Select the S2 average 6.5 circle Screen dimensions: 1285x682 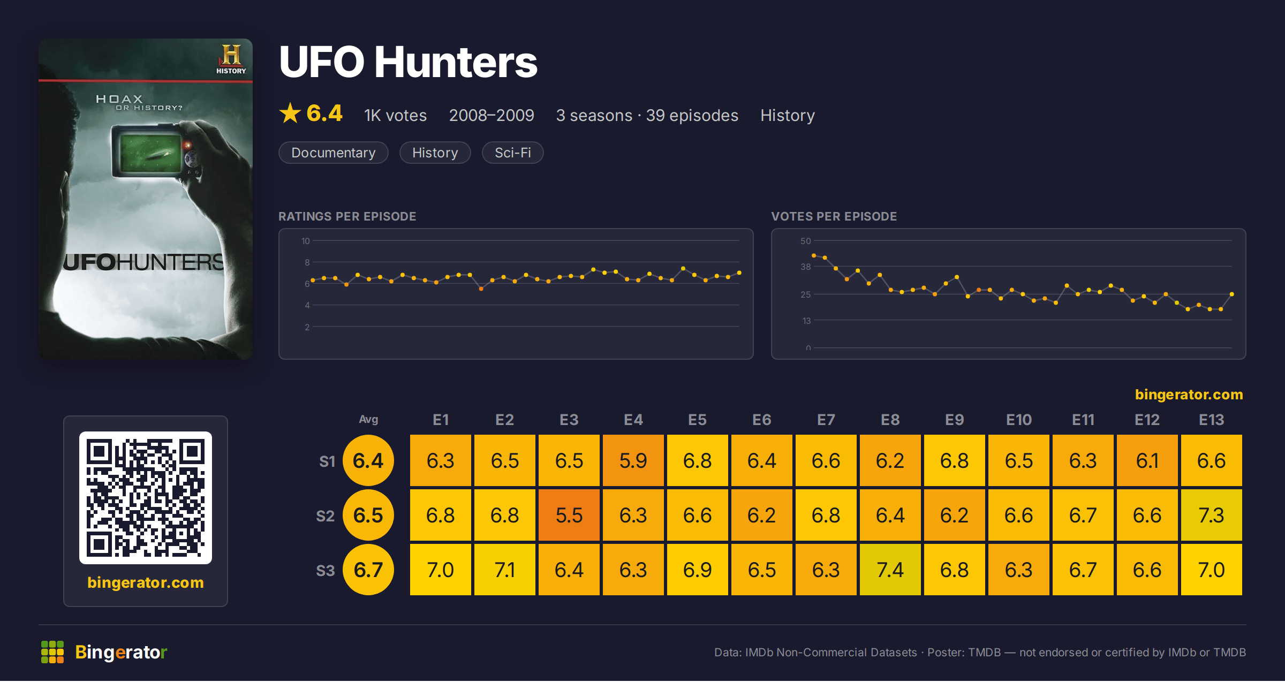coord(368,515)
